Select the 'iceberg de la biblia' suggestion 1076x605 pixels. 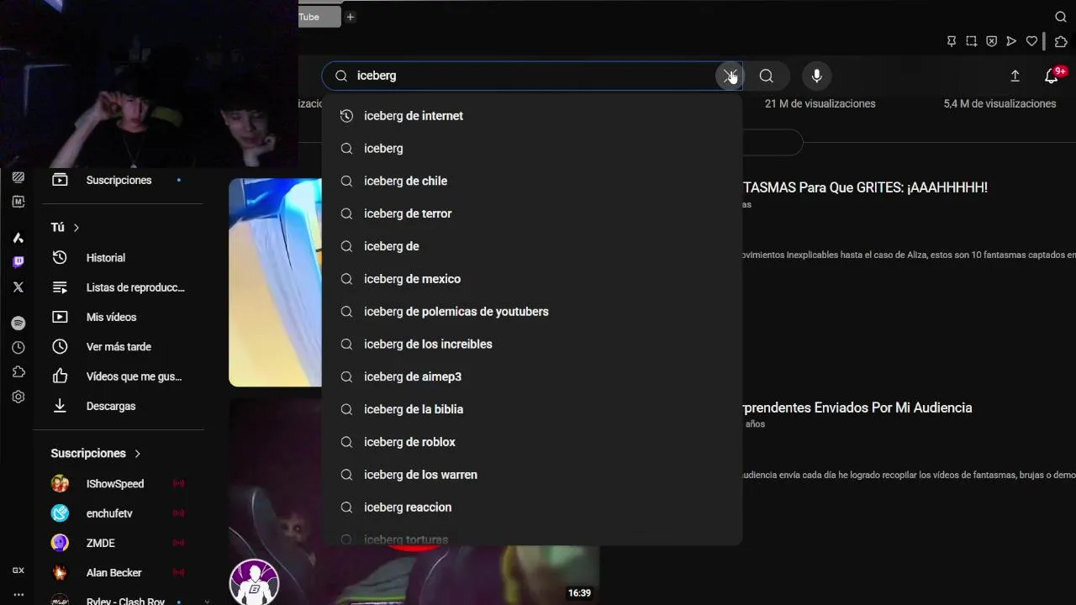click(531, 409)
